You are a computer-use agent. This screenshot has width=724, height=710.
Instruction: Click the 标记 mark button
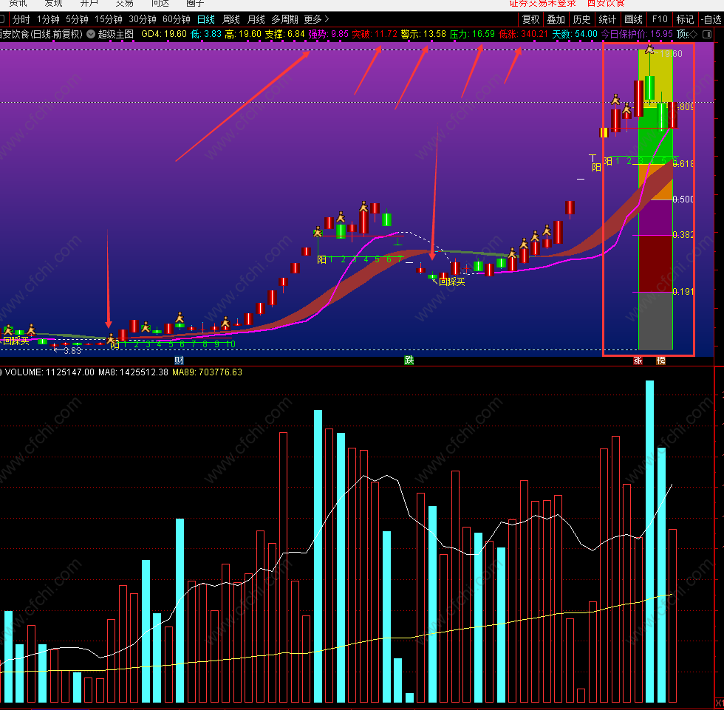(x=686, y=19)
